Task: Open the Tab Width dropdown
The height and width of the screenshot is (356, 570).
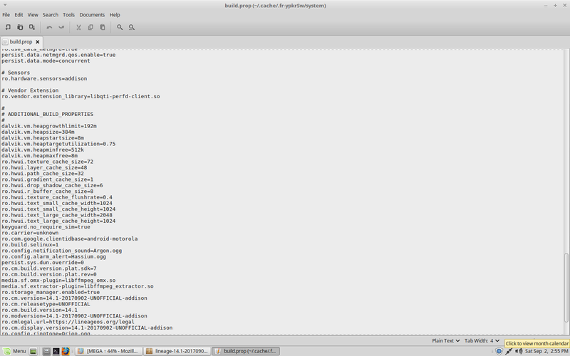Action: [482, 341]
